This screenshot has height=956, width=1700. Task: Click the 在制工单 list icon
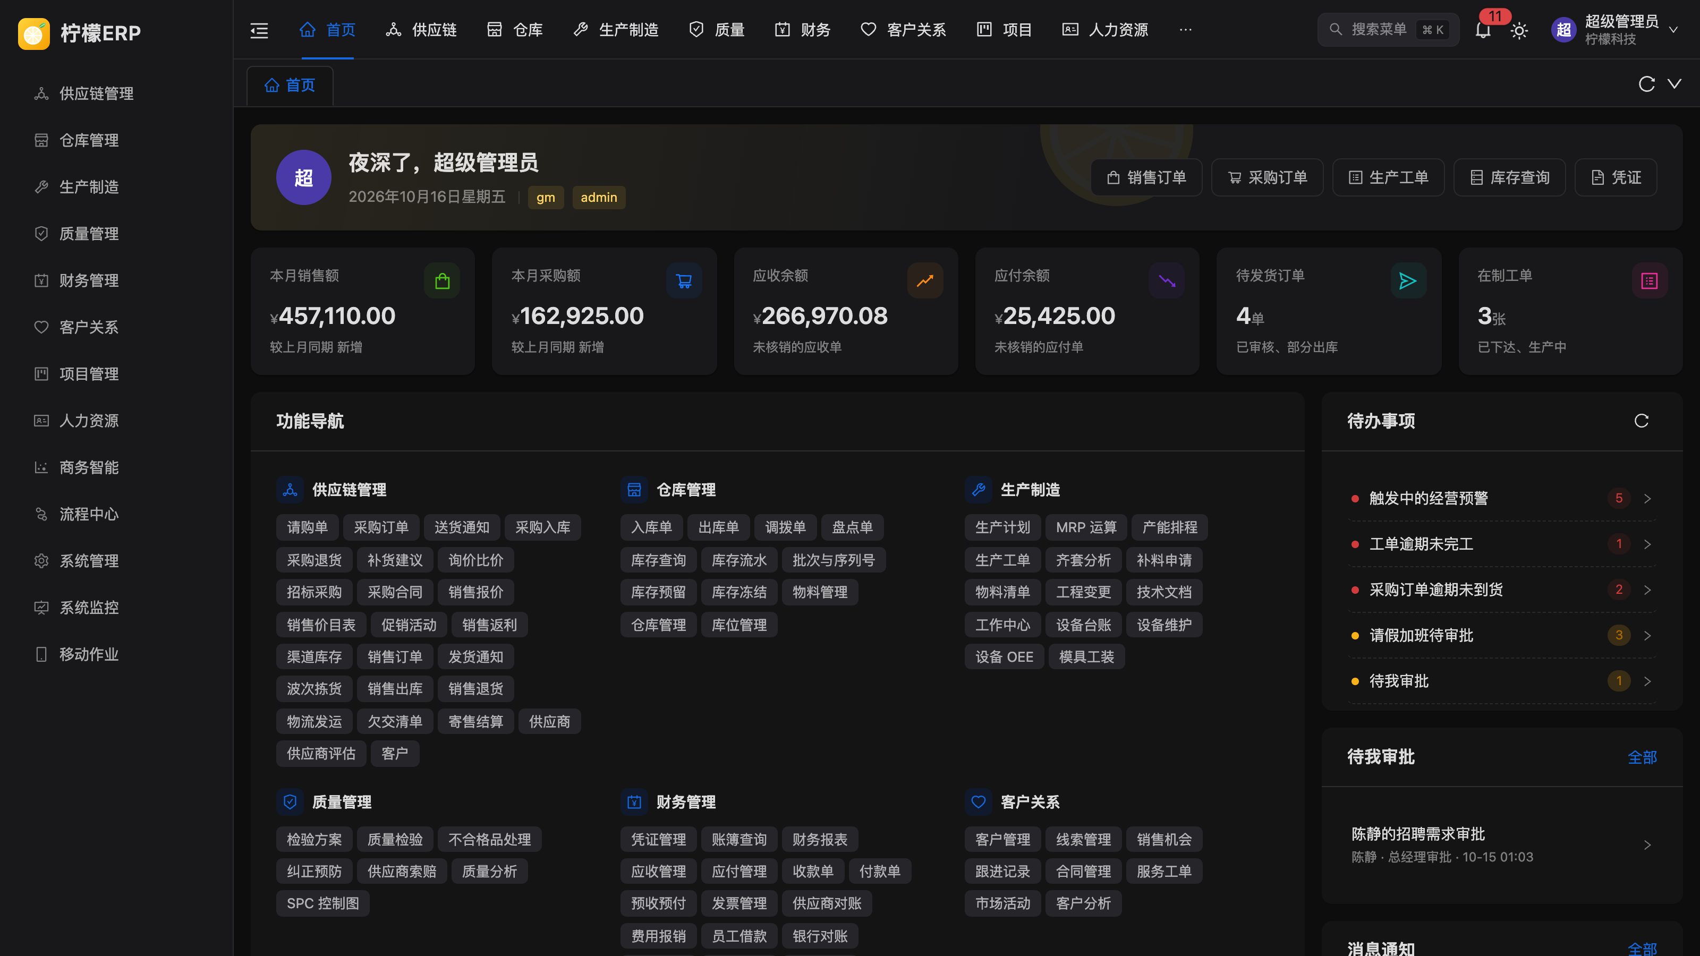[1650, 281]
